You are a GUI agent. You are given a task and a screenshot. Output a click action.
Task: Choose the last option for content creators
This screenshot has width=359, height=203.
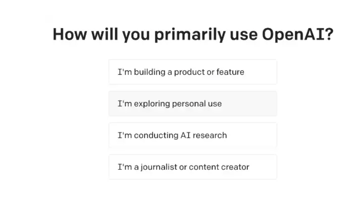[192, 167]
